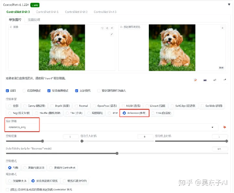Switch to the ControlNet Unit 1 tab

point(47,12)
